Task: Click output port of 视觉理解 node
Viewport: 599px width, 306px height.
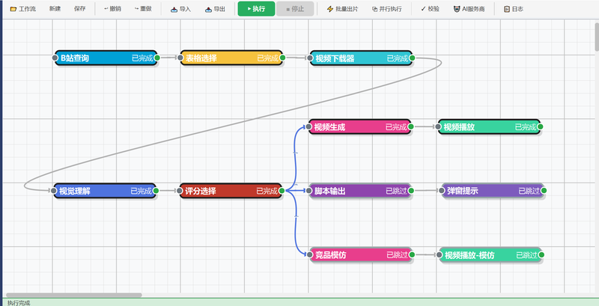Action: coord(156,191)
